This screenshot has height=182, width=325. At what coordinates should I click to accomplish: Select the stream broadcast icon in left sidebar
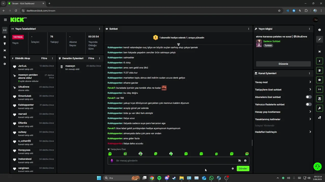[x=5, y=30]
